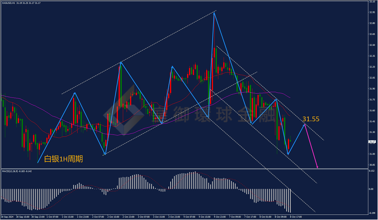Image resolution: width=378 pixels, height=220 pixels.
Task: Click the XAGUSD,H1 chart title text
Action: (8, 3)
